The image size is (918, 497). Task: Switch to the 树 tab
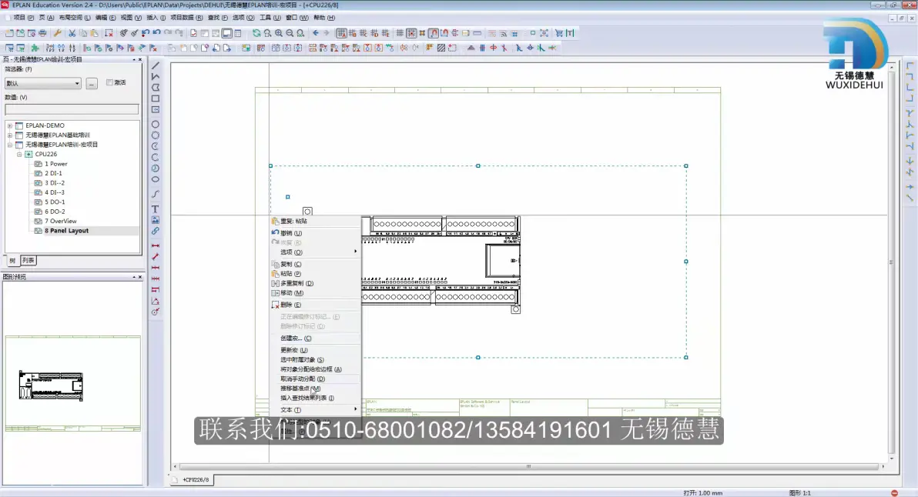(12, 260)
